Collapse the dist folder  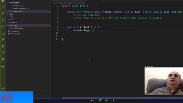coord(11,17)
